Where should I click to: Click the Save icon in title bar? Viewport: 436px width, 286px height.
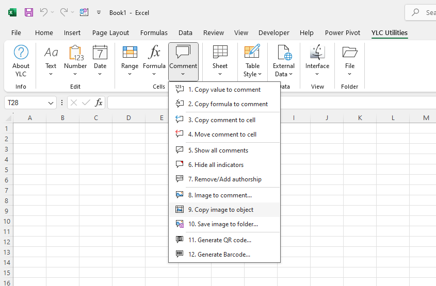pos(29,12)
